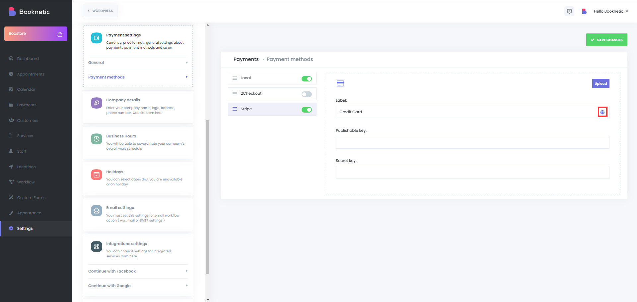Click the Booknetic avatar icon near greeting

coord(584,11)
